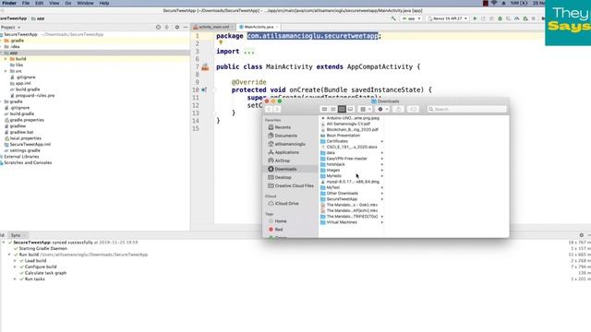Go back in Finder Downloads window
The image size is (591, 332).
click(x=269, y=109)
